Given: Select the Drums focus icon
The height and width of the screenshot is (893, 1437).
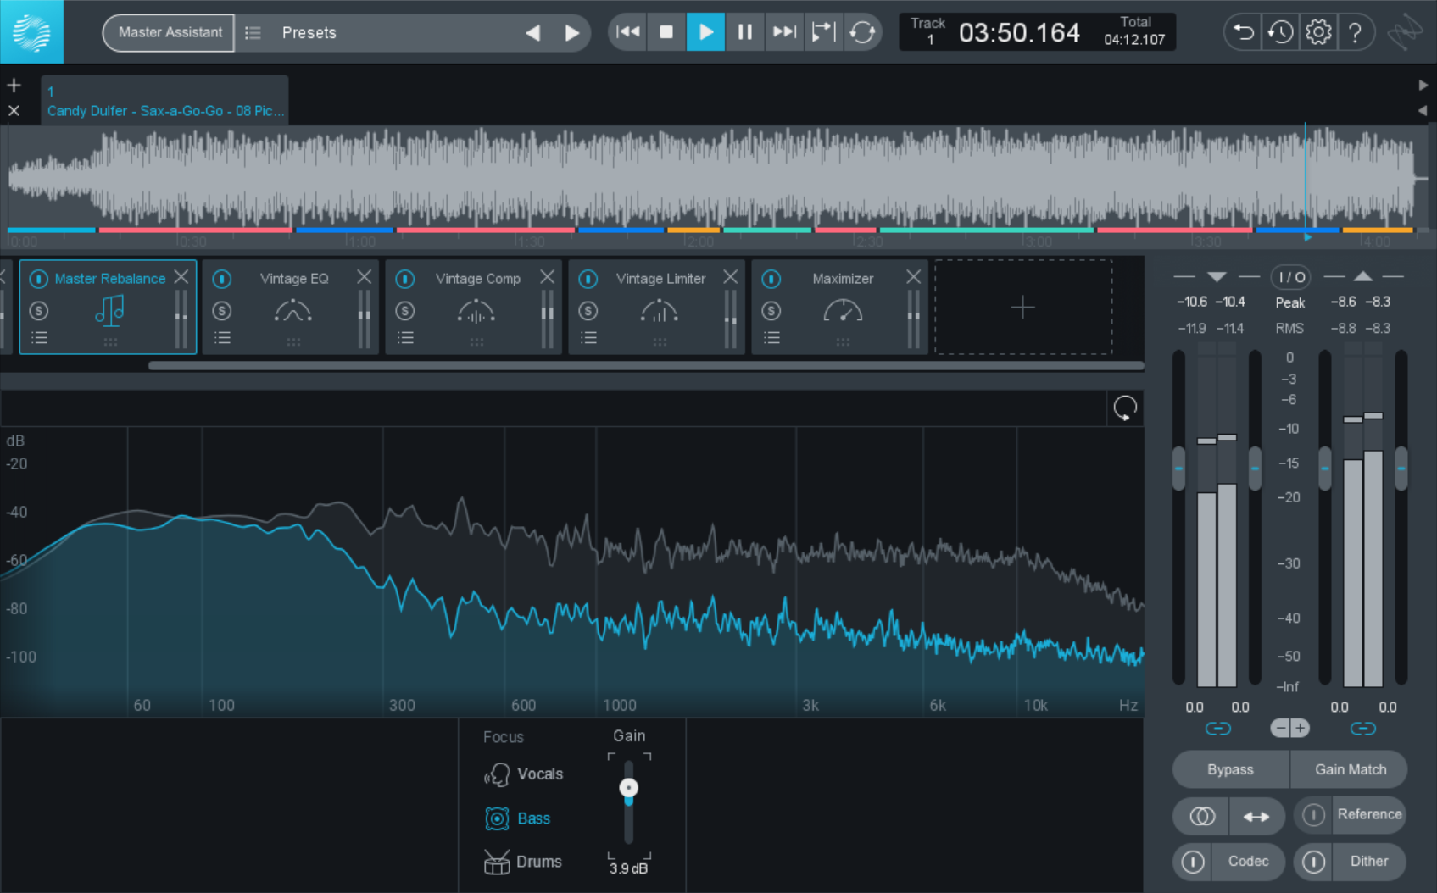Looking at the screenshot, I should 497,862.
